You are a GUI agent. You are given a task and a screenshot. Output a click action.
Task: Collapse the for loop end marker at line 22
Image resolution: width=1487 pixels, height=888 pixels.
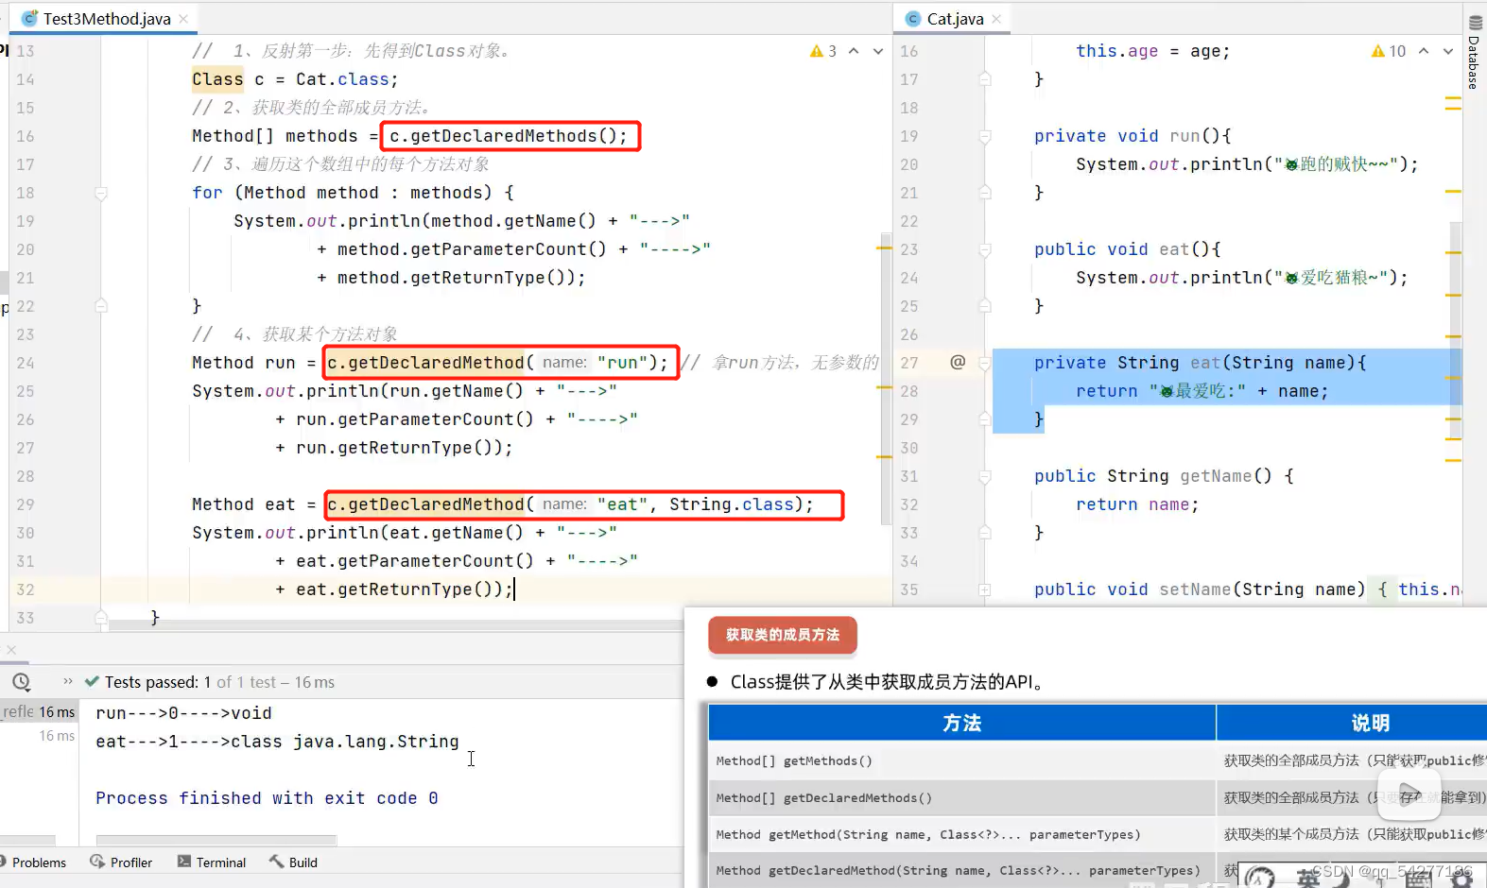coord(100,306)
